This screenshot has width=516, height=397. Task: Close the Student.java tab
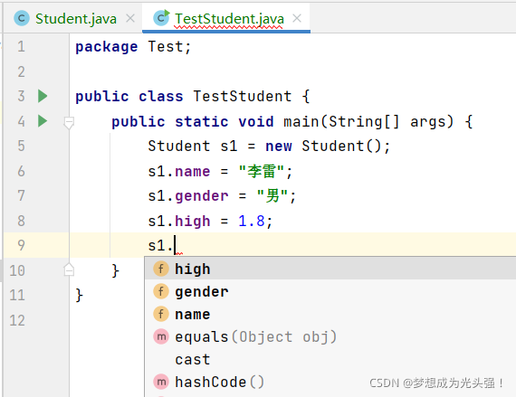tap(130, 18)
